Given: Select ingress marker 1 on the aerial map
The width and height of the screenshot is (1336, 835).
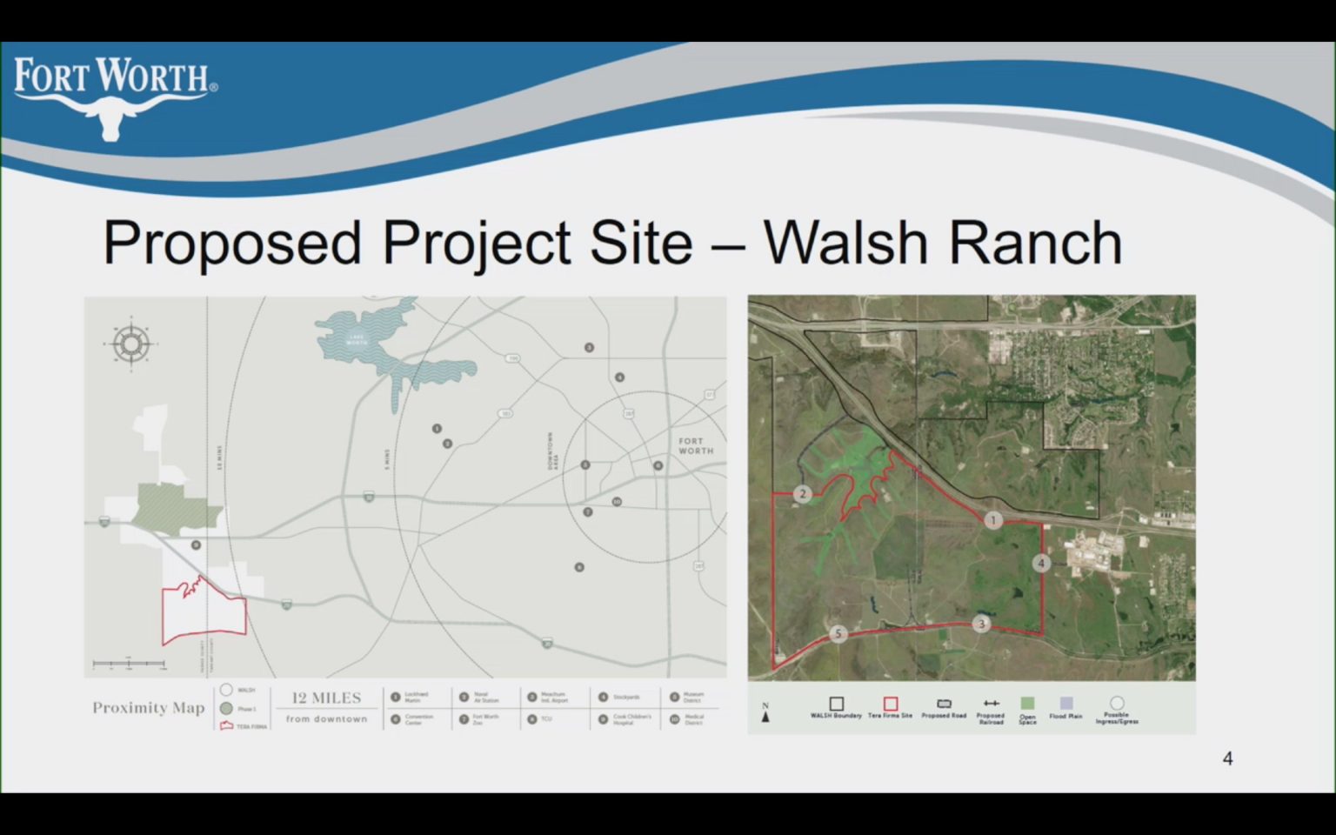Looking at the screenshot, I should 993,520.
